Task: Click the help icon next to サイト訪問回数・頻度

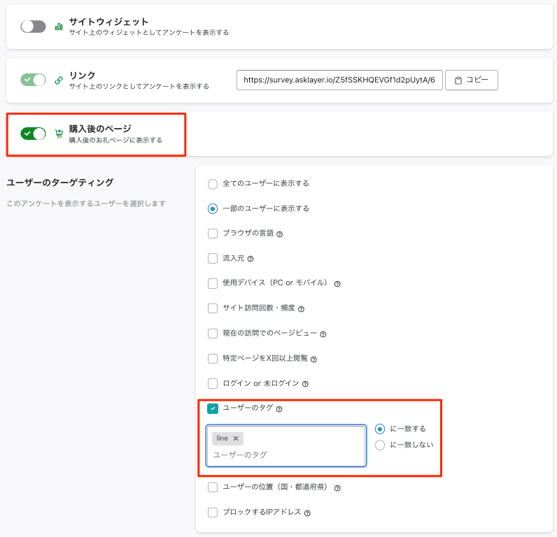Action: coord(301,309)
